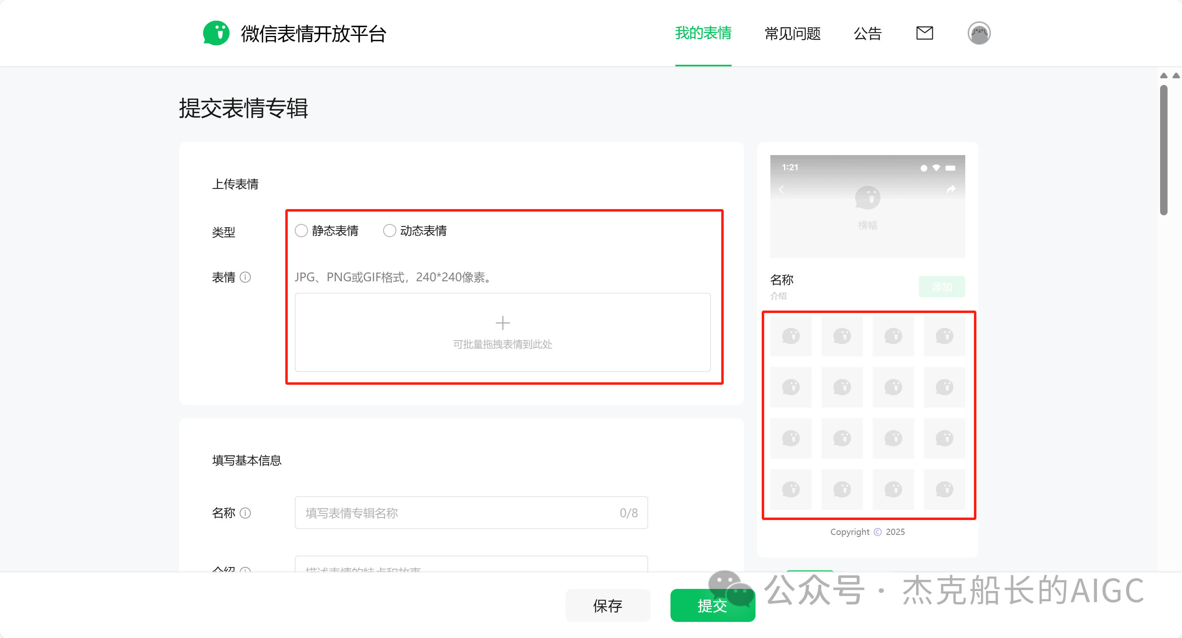Click the WeChat sticker platform logo icon
The image size is (1182, 638).
click(217, 33)
